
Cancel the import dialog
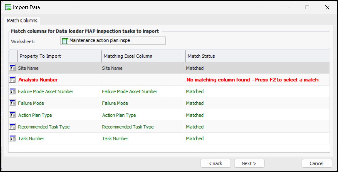click(x=317, y=163)
